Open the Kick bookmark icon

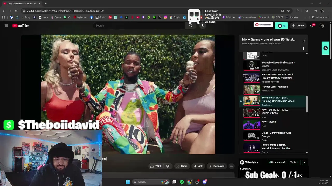pos(154,17)
